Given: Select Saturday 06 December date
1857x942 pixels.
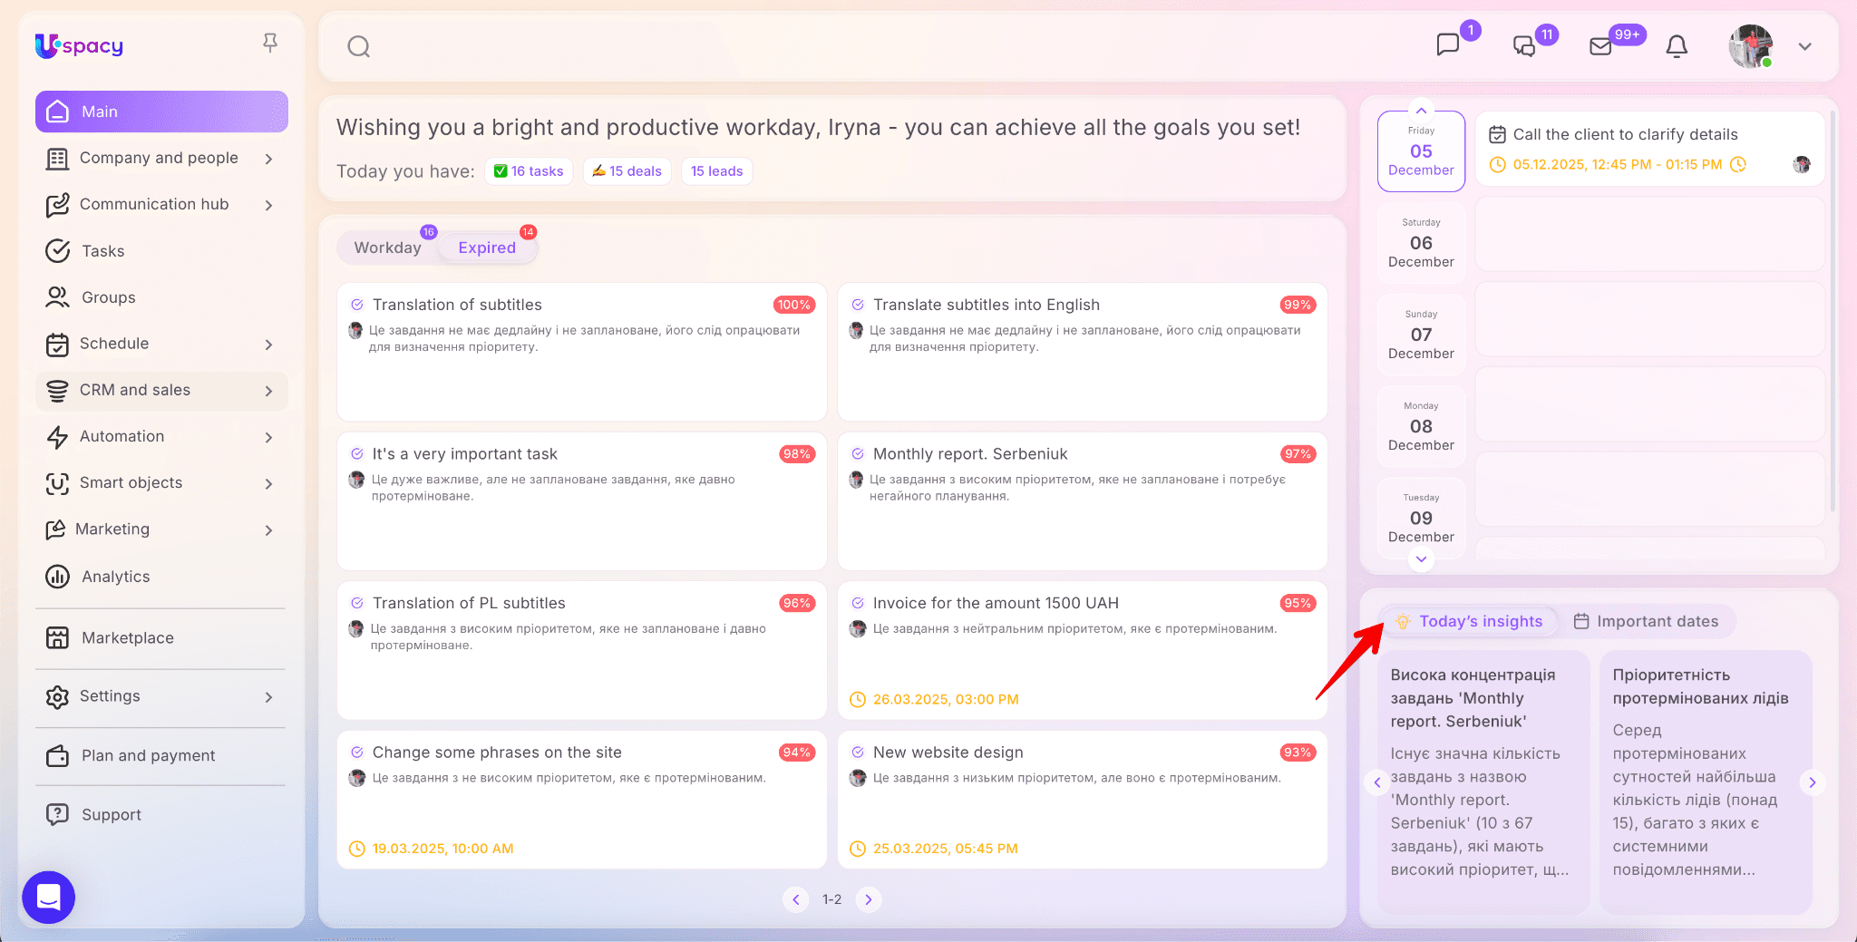Looking at the screenshot, I should pyautogui.click(x=1421, y=243).
